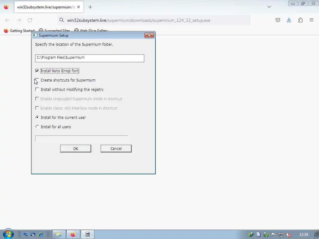Click the Save to Pocket icon

(x=278, y=20)
